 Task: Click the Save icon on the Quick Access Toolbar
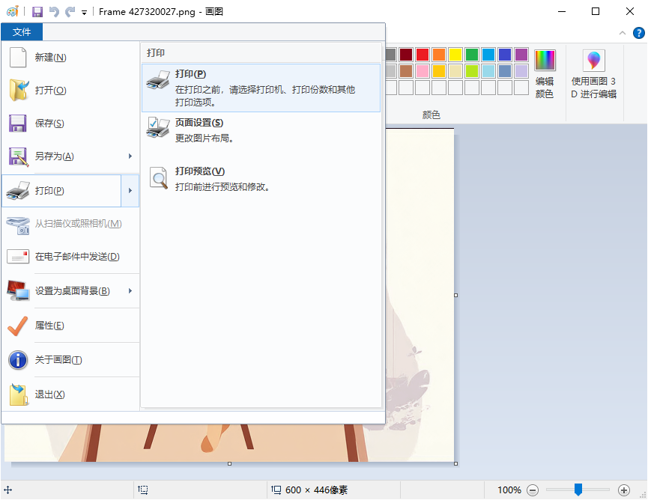point(37,11)
